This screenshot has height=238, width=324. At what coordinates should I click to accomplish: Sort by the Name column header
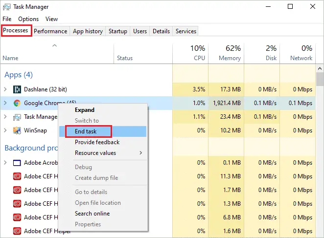pyautogui.click(x=57, y=53)
